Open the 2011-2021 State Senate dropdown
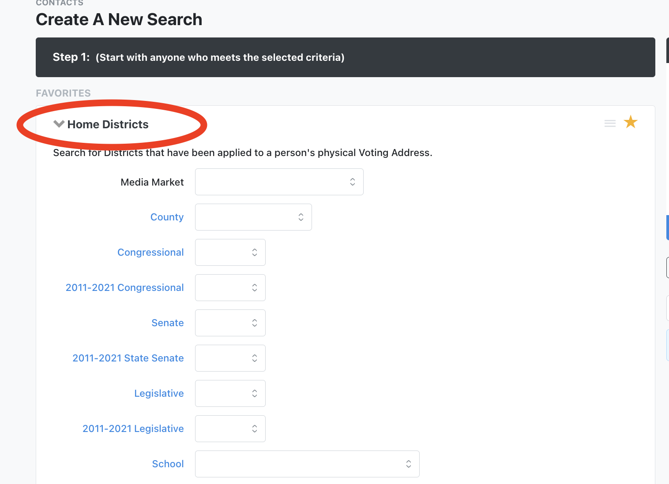This screenshot has height=484, width=669. [x=230, y=358]
